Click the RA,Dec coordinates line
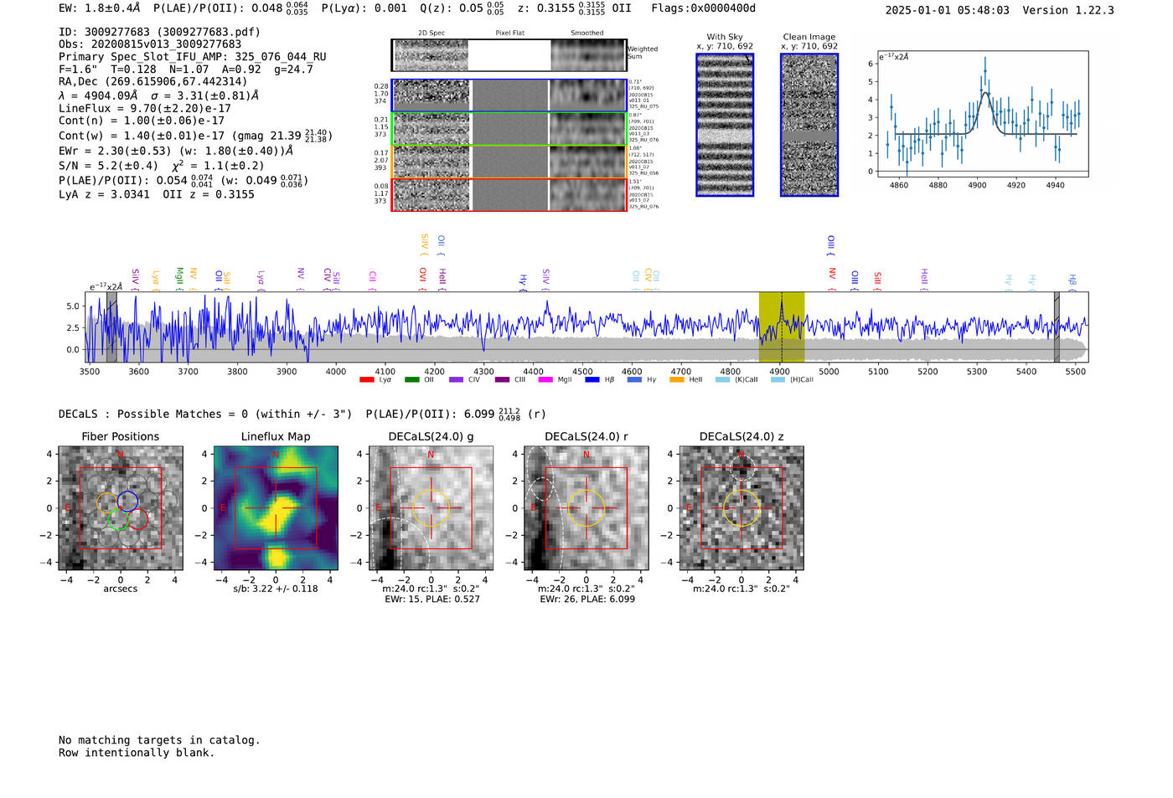 (153, 82)
